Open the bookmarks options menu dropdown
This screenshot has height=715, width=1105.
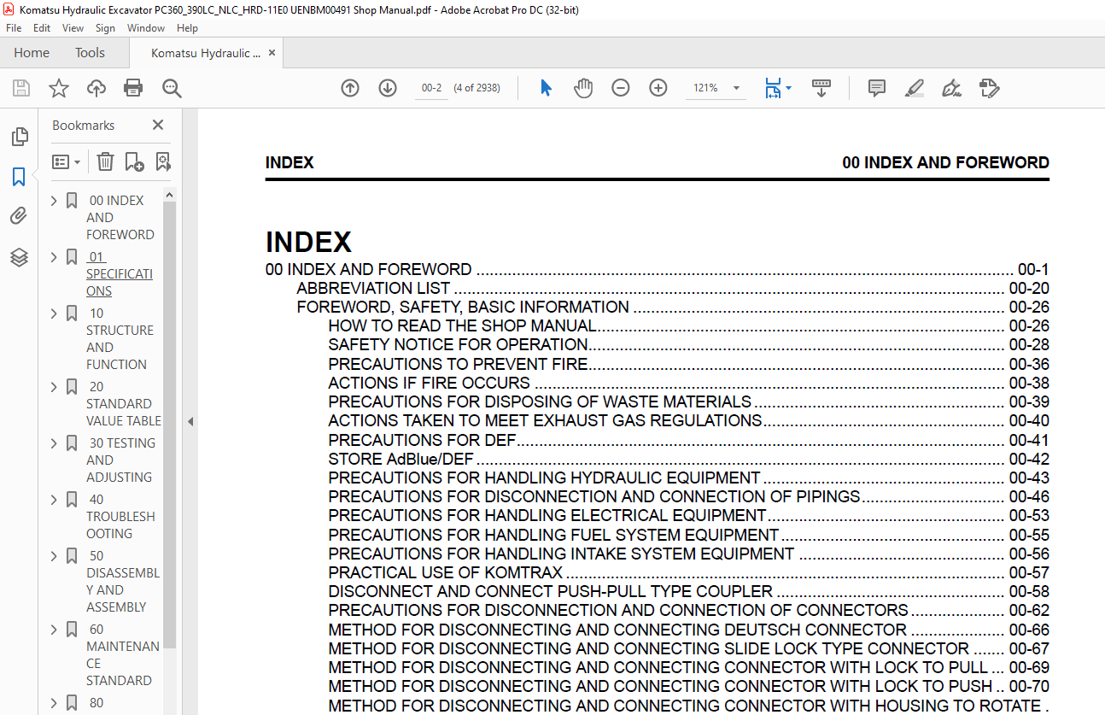coord(67,161)
